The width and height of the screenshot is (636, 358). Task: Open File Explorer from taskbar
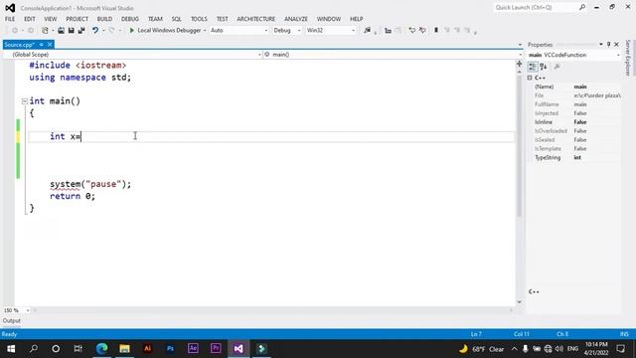(124, 349)
